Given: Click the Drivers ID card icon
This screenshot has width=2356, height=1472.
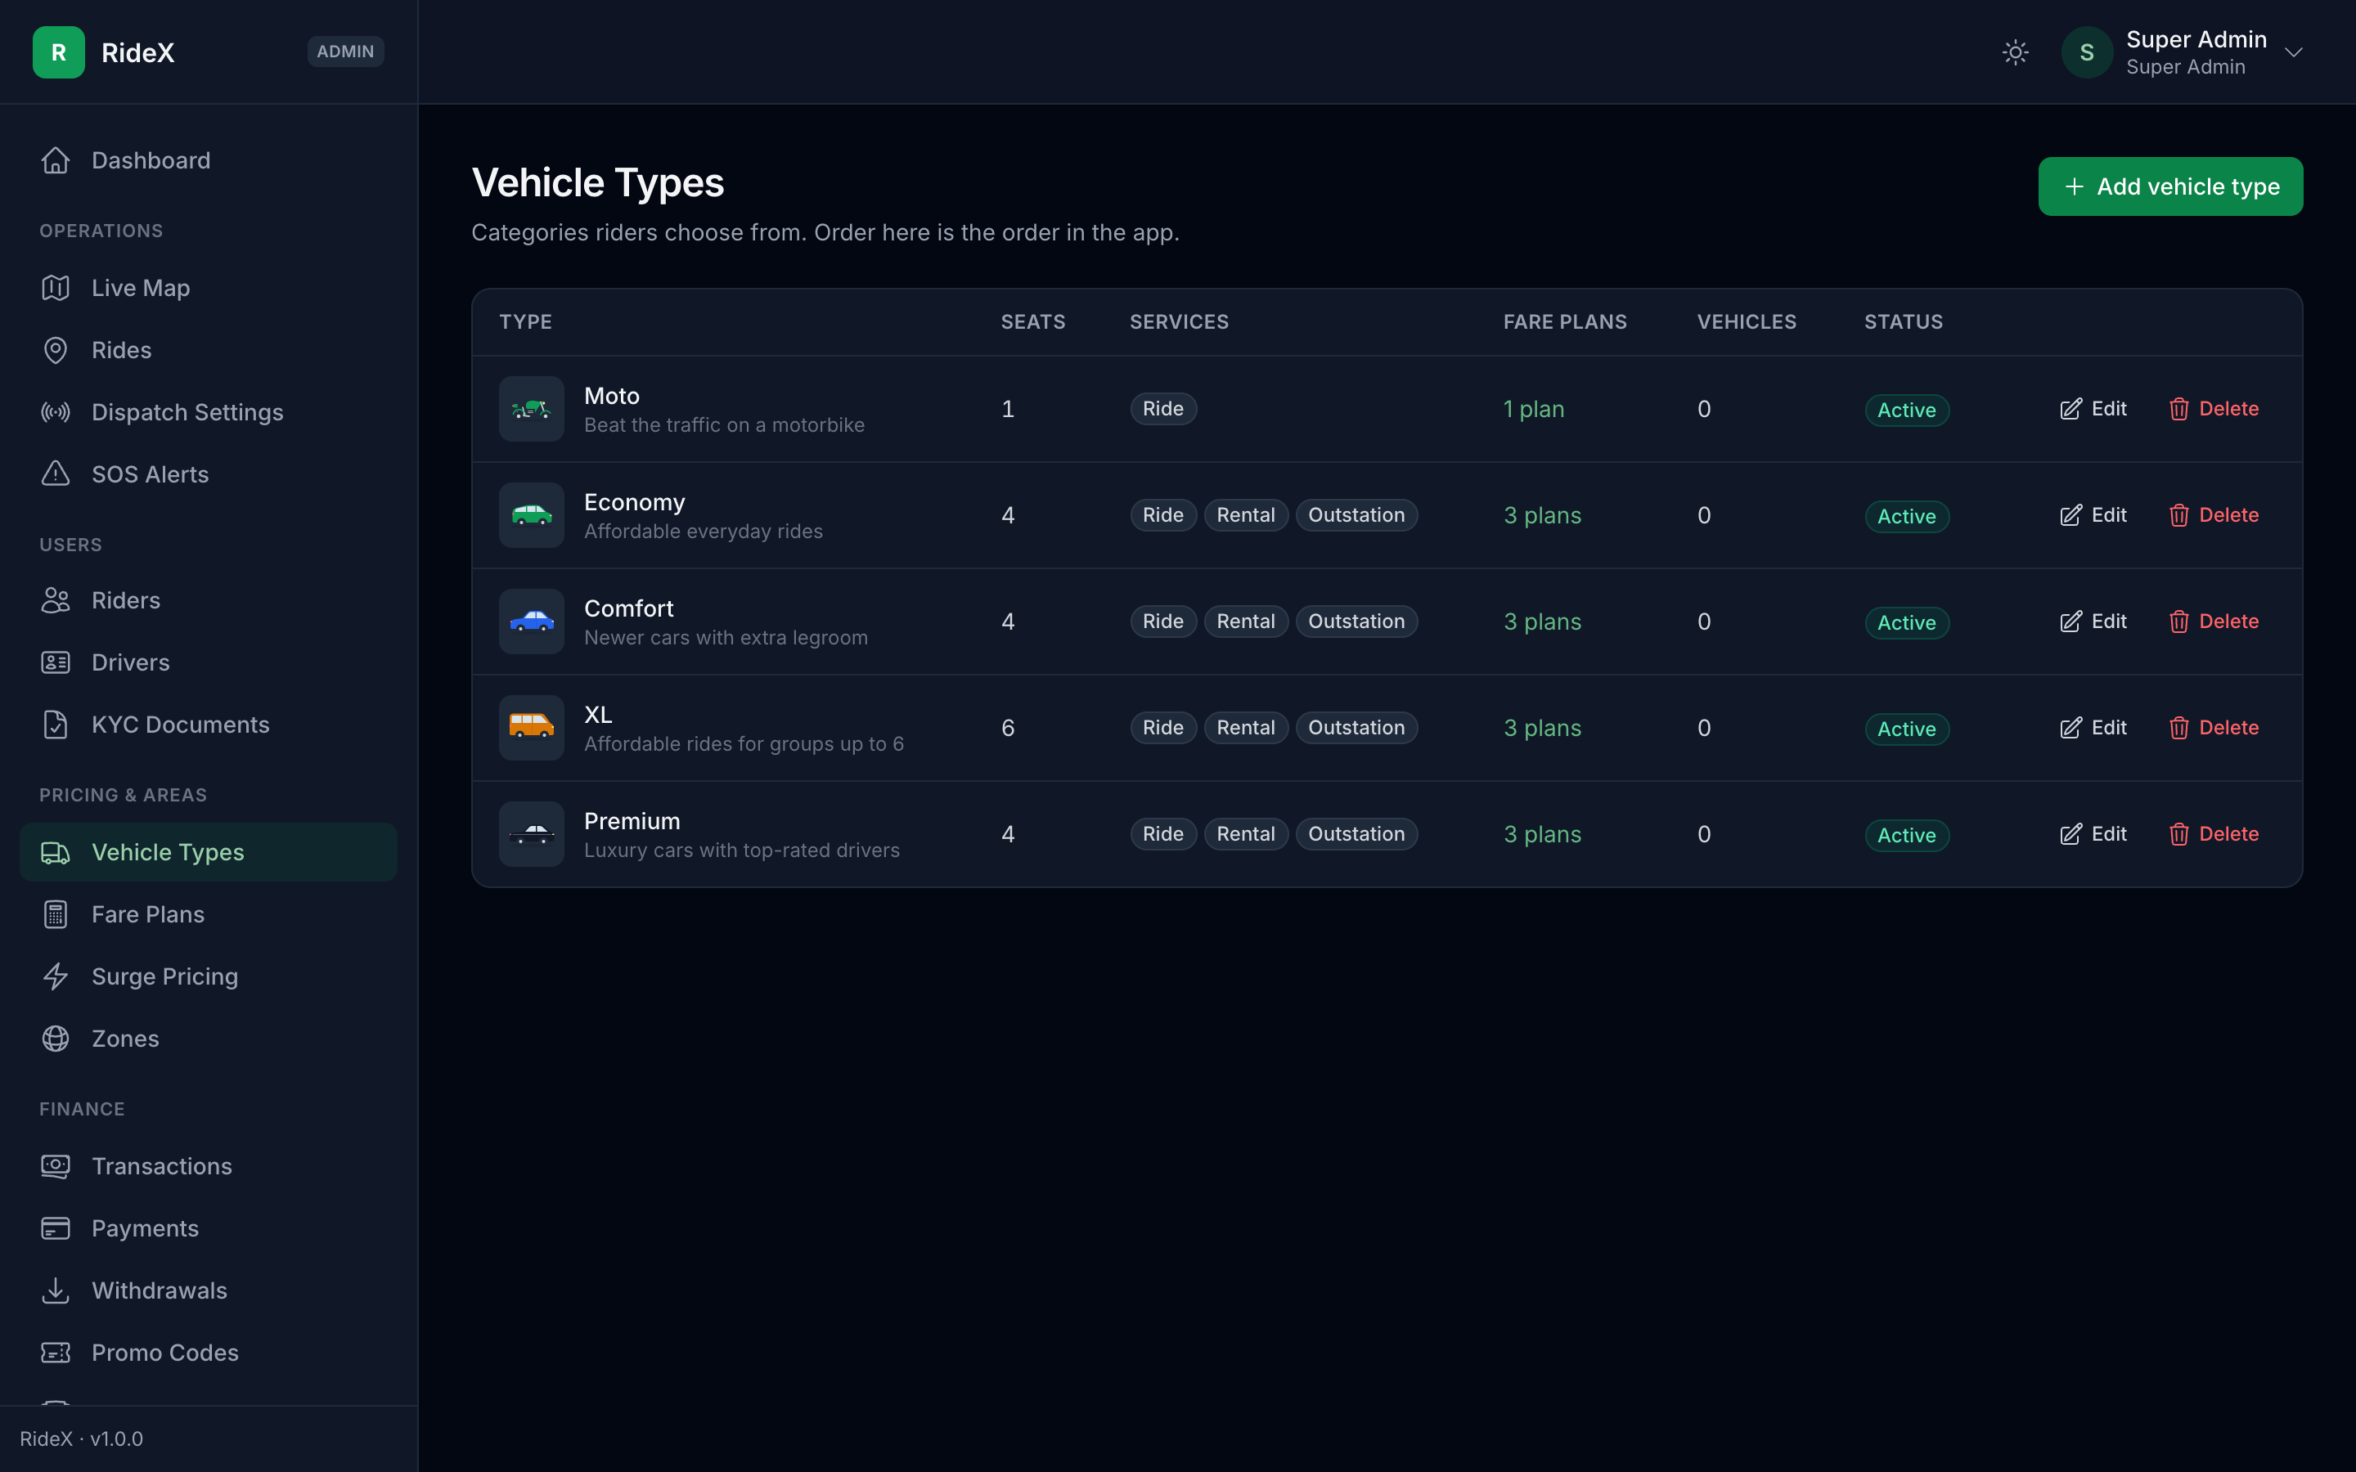Looking at the screenshot, I should tap(56, 663).
